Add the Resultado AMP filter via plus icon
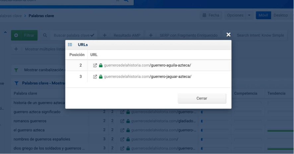Image resolution: width=294 pixels, height=154 pixels. click(x=105, y=35)
